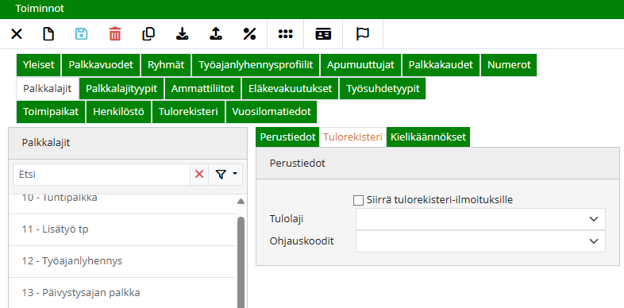Save with the blue floppy disk icon
The width and height of the screenshot is (624, 308).
82,34
